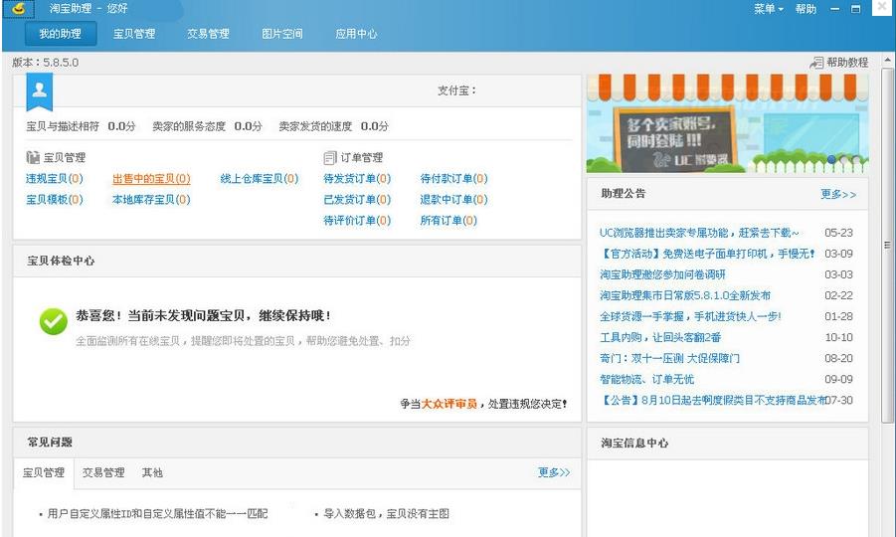This screenshot has width=896, height=537.
Task: Click the scrollbar up arrow
Action: point(888,62)
